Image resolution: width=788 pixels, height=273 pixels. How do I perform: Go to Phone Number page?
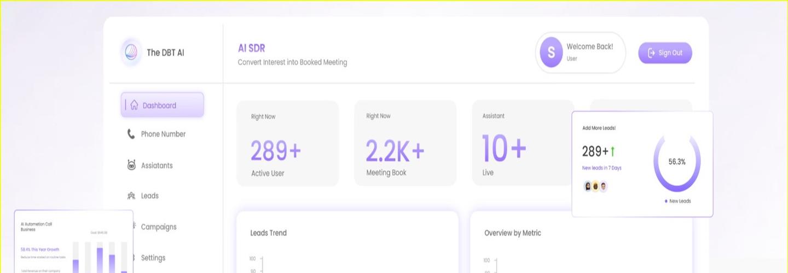163,134
